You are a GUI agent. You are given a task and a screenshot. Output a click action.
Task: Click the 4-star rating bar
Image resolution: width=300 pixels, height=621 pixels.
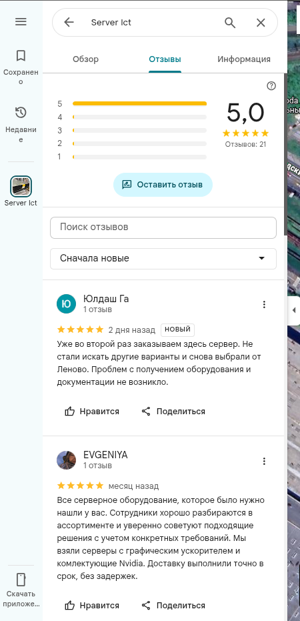point(140,117)
